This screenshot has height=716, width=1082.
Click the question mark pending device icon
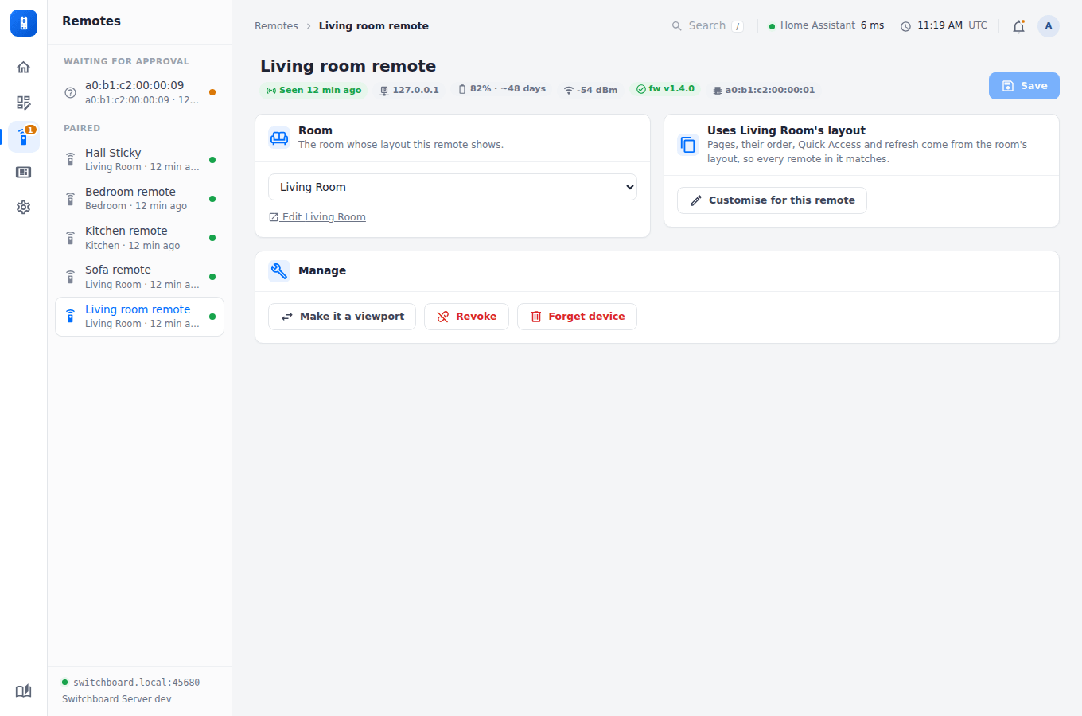coord(70,92)
